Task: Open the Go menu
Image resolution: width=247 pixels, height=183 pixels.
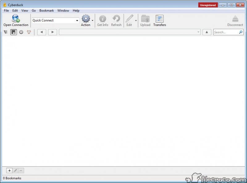Action: pos(34,10)
